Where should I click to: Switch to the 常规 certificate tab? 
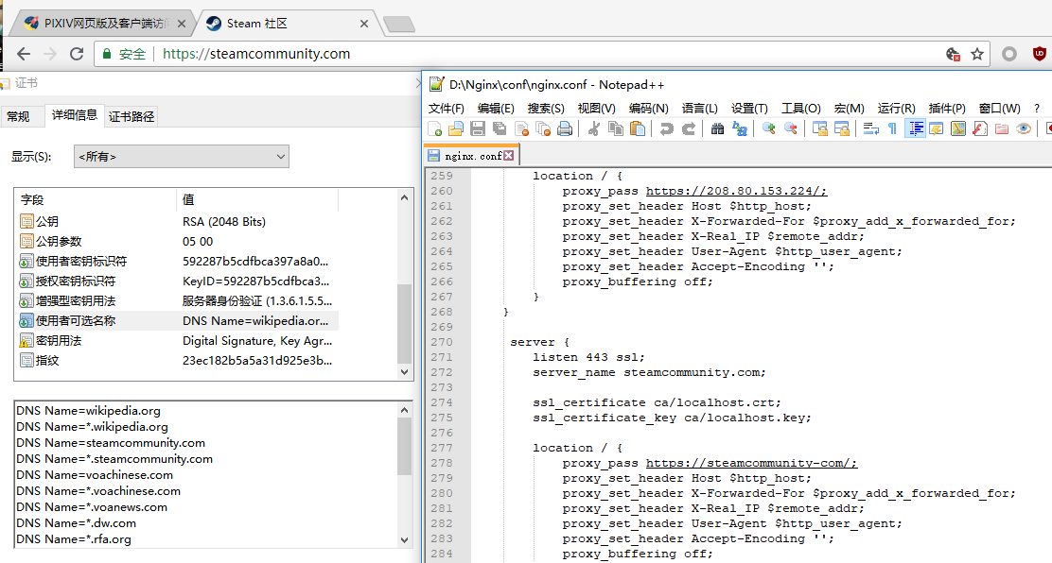(x=18, y=116)
